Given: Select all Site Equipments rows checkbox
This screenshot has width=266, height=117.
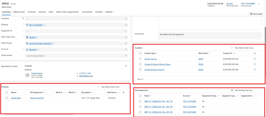Looking at the screenshot, I should pyautogui.click(x=140, y=96).
